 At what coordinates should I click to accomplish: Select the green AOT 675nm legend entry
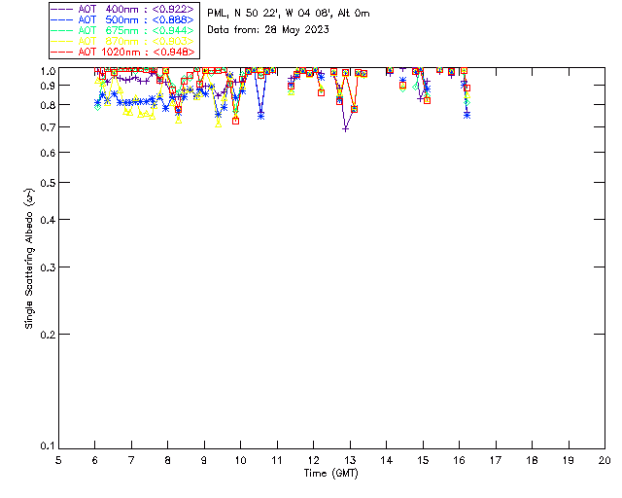[x=122, y=30]
